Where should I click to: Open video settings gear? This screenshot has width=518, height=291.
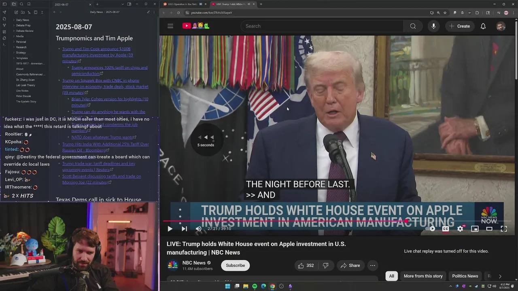[x=460, y=229]
